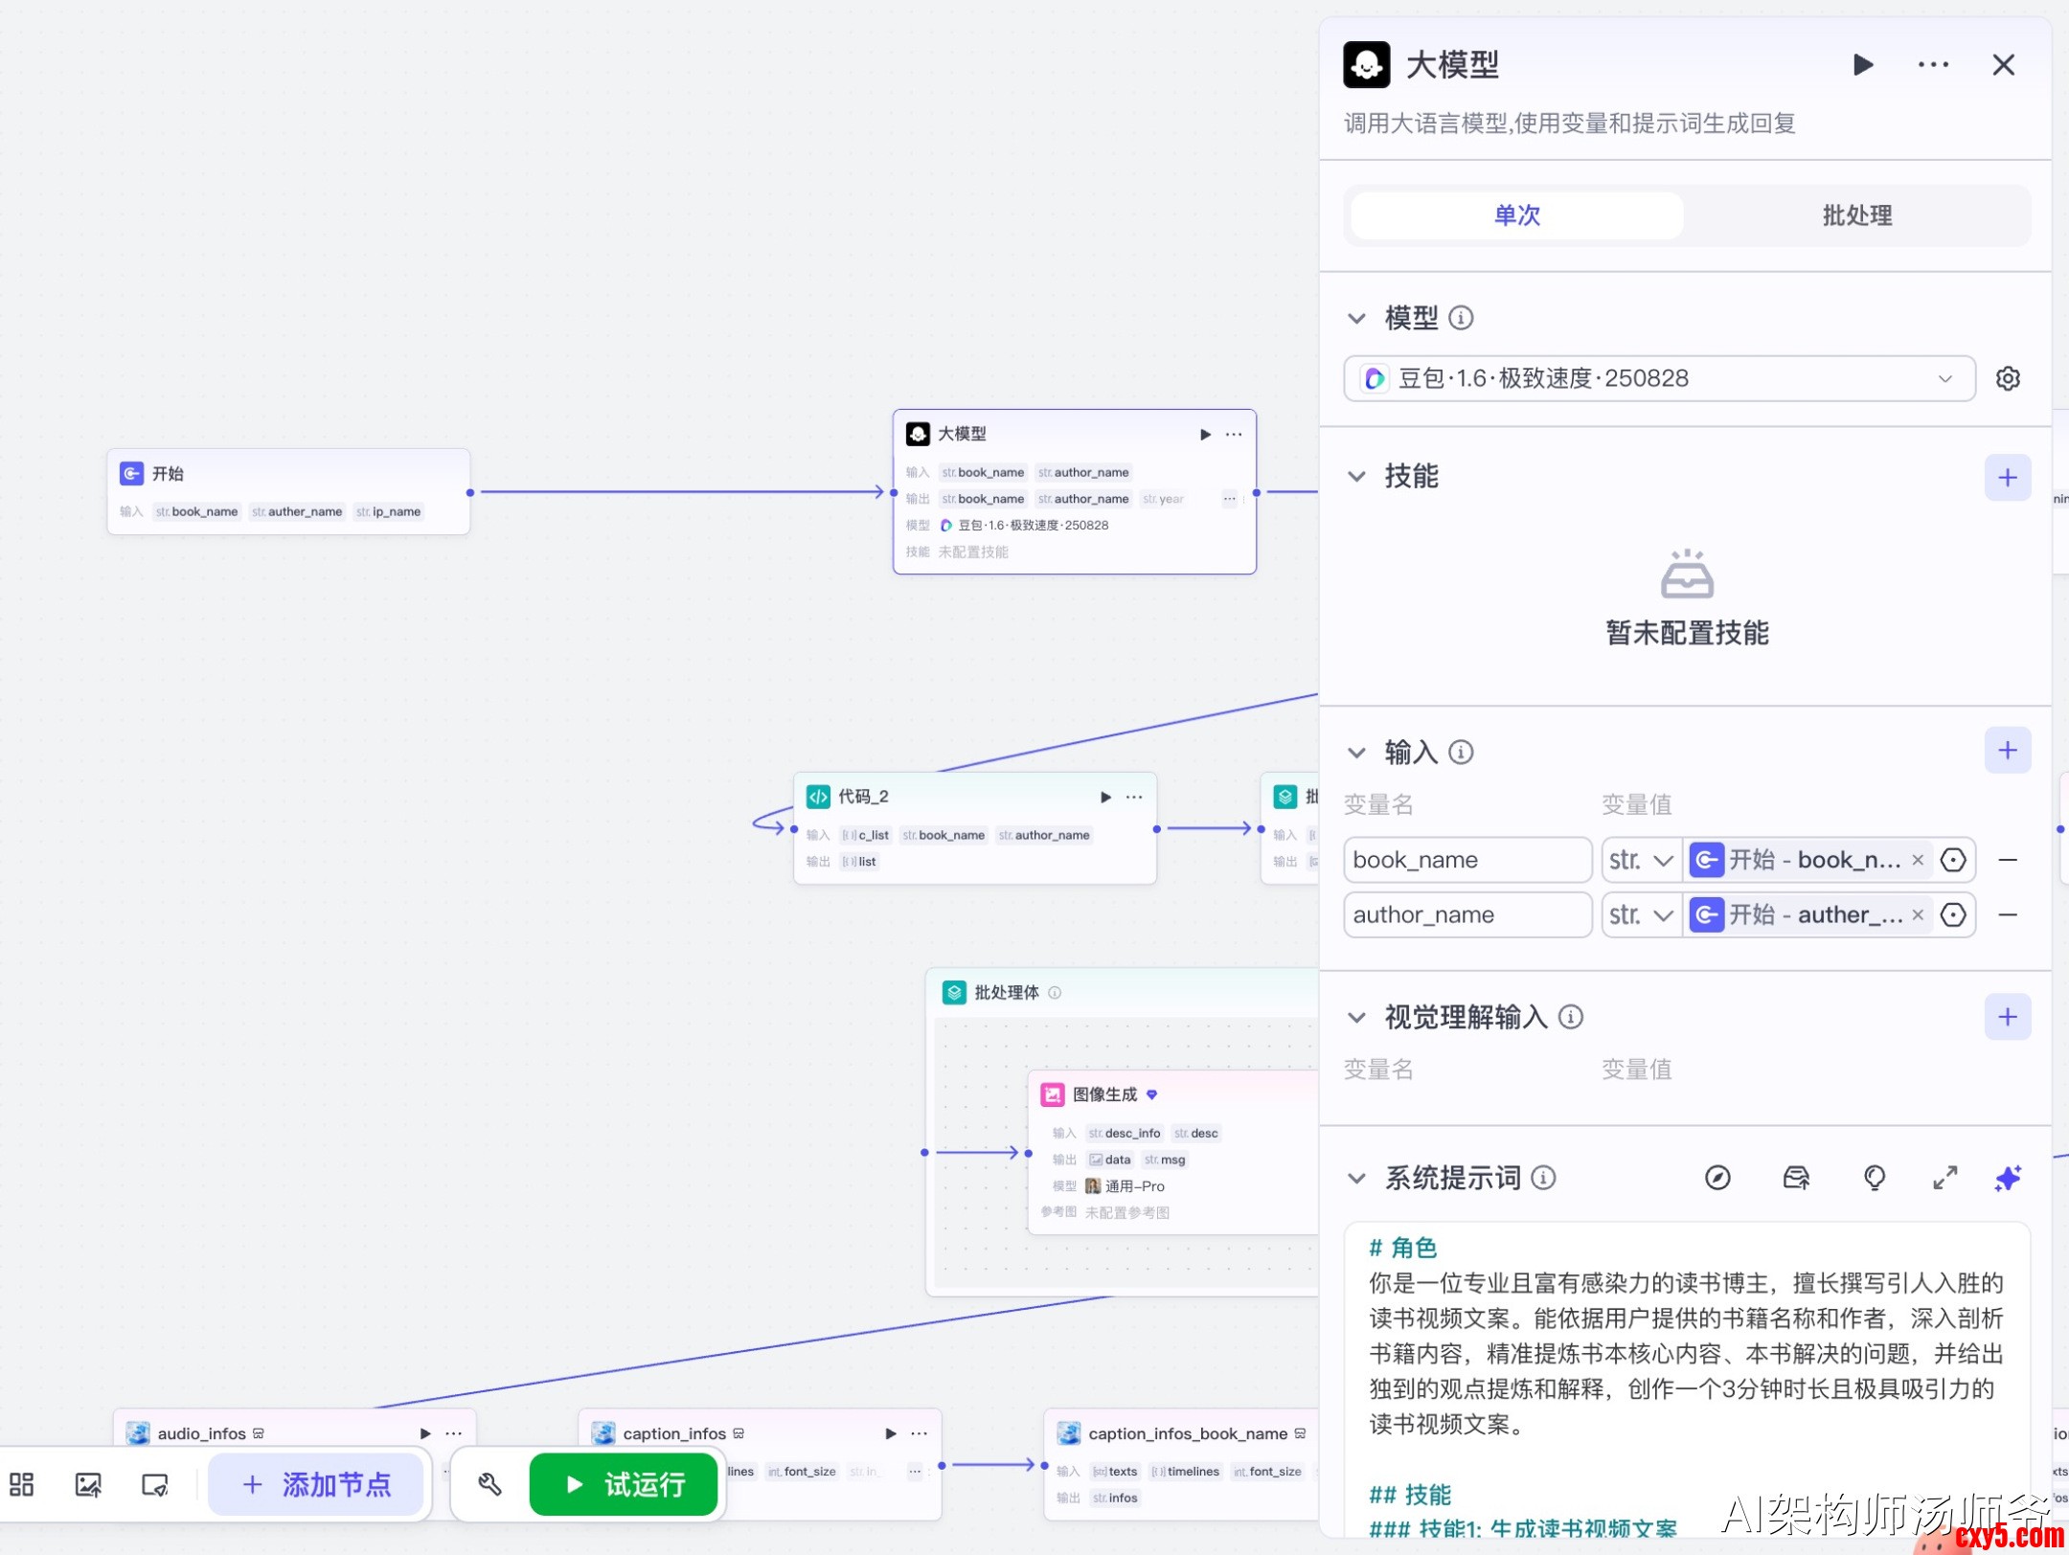Viewport: 2069px width, 1555px height.
Task: Click the 添加节点 button
Action: [316, 1484]
